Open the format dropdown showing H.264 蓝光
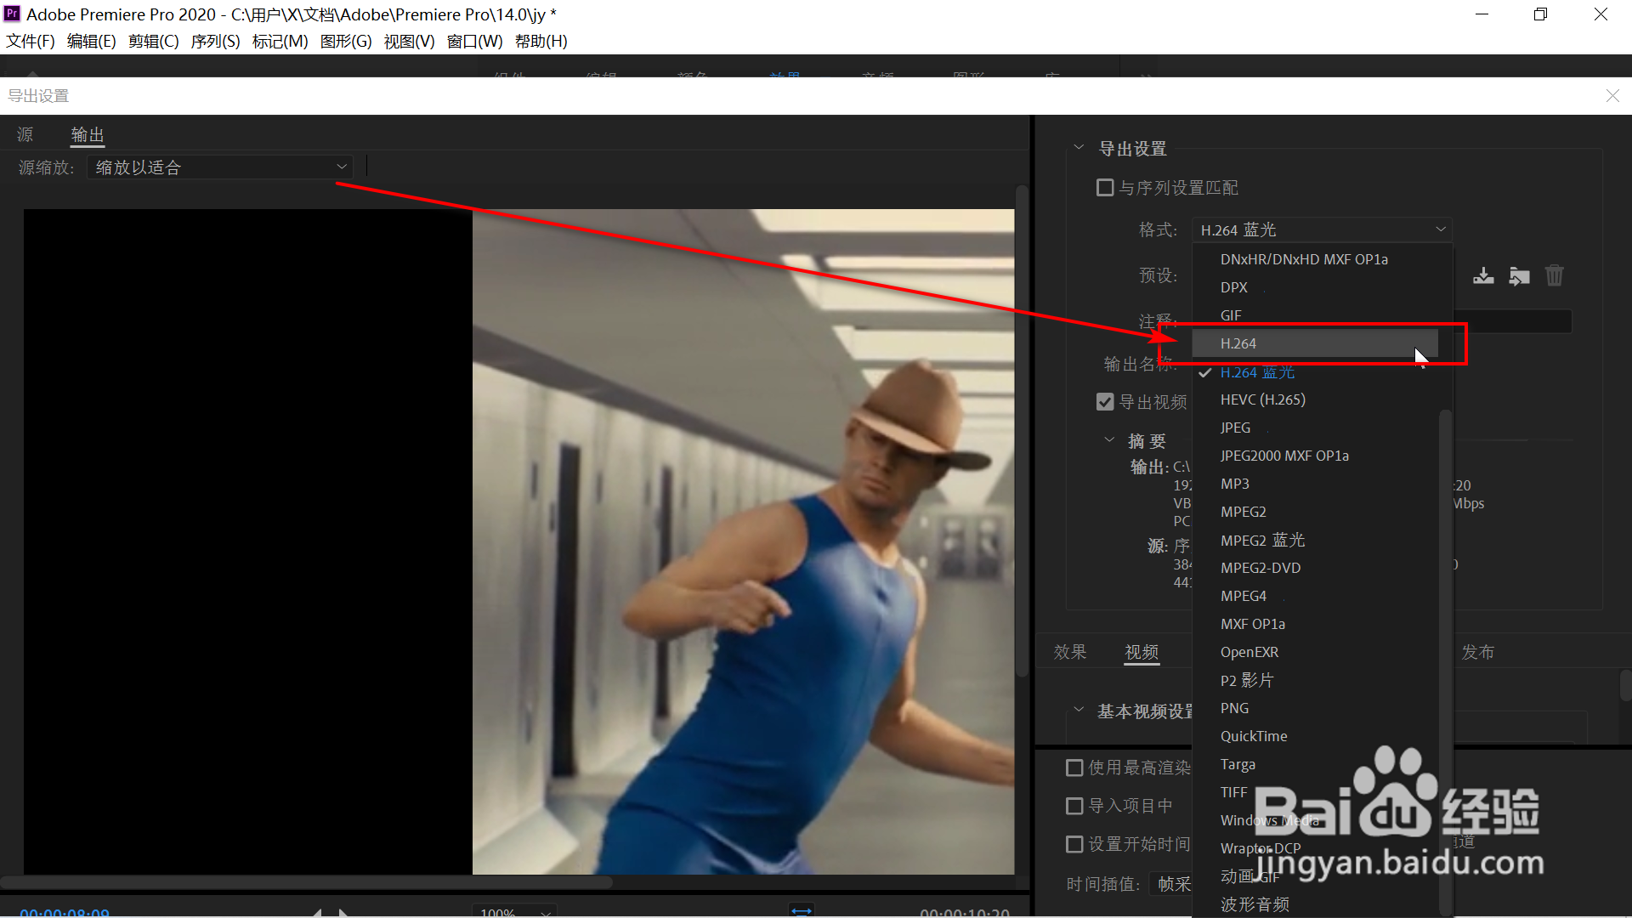Image resolution: width=1632 pixels, height=918 pixels. point(1322,229)
